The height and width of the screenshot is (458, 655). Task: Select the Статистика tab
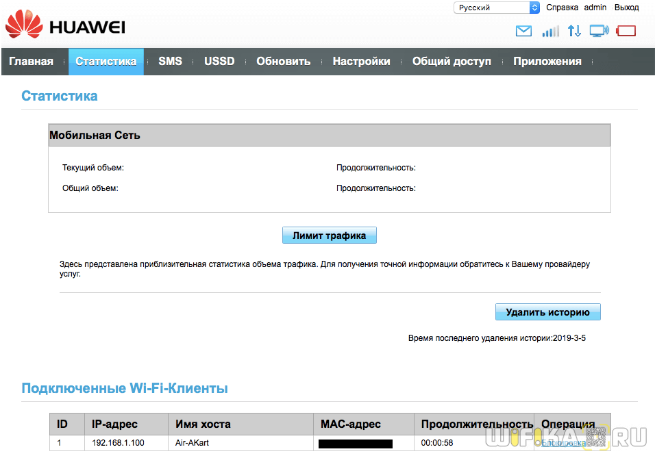pyautogui.click(x=106, y=62)
